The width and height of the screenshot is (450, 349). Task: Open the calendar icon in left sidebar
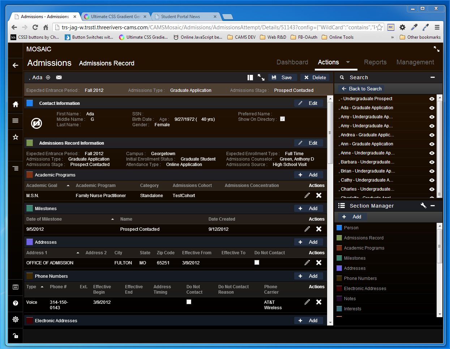click(x=15, y=287)
